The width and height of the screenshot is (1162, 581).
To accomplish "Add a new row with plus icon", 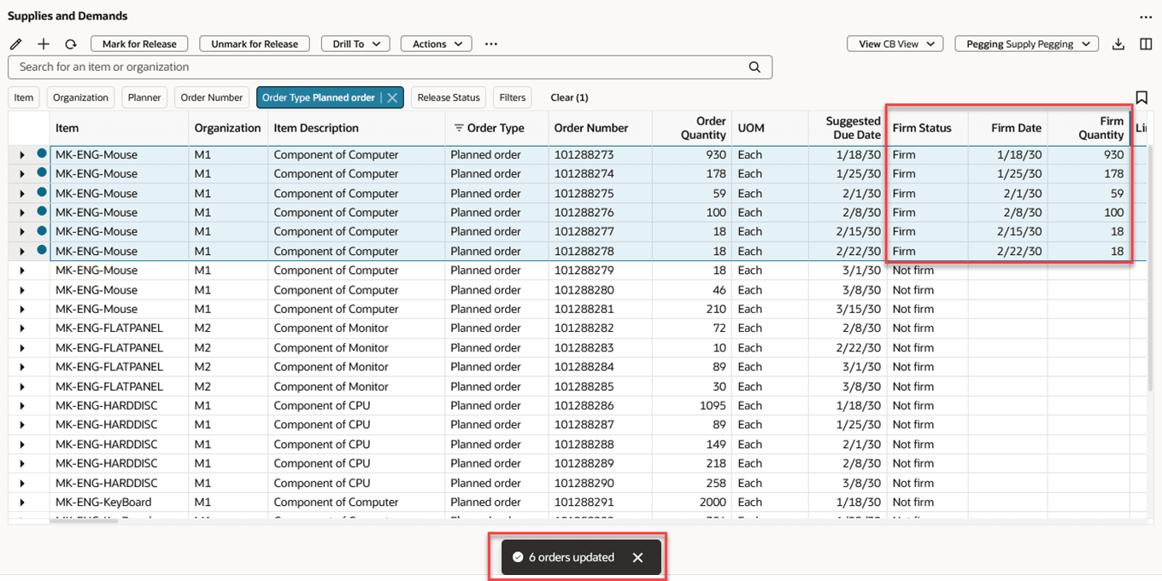I will 44,44.
